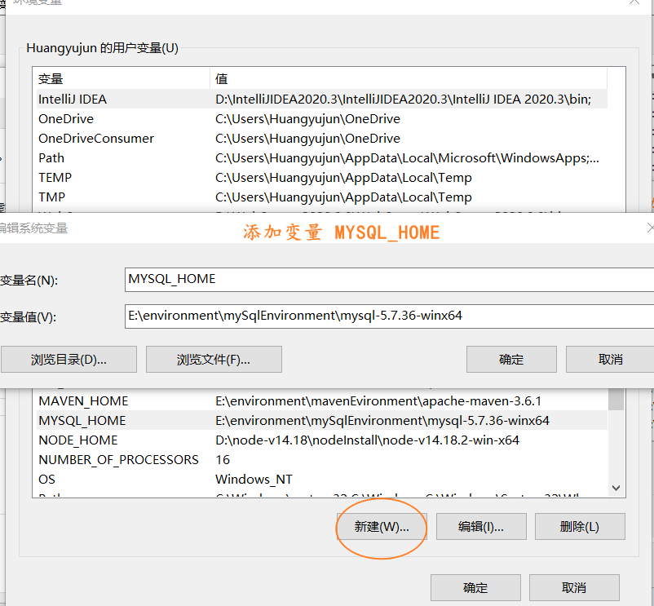The height and width of the screenshot is (606, 654).
Task: Select the IntelliJ IDEA user variable row
Action: coord(322,99)
